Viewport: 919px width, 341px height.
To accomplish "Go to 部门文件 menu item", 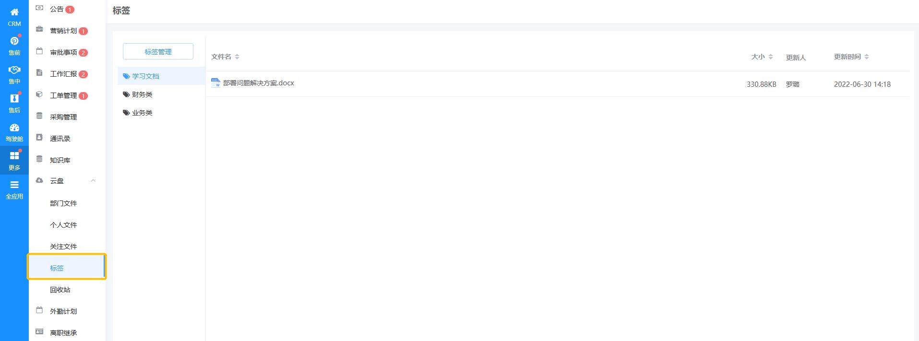I will point(63,203).
